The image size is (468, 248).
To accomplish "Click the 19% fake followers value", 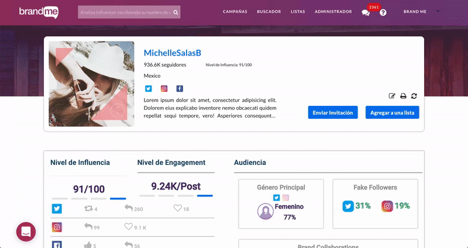I will point(402,206).
